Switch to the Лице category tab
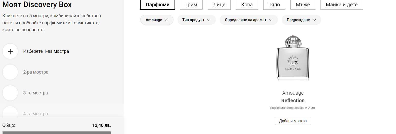Viewport: 396px width, 134px height. click(x=219, y=5)
